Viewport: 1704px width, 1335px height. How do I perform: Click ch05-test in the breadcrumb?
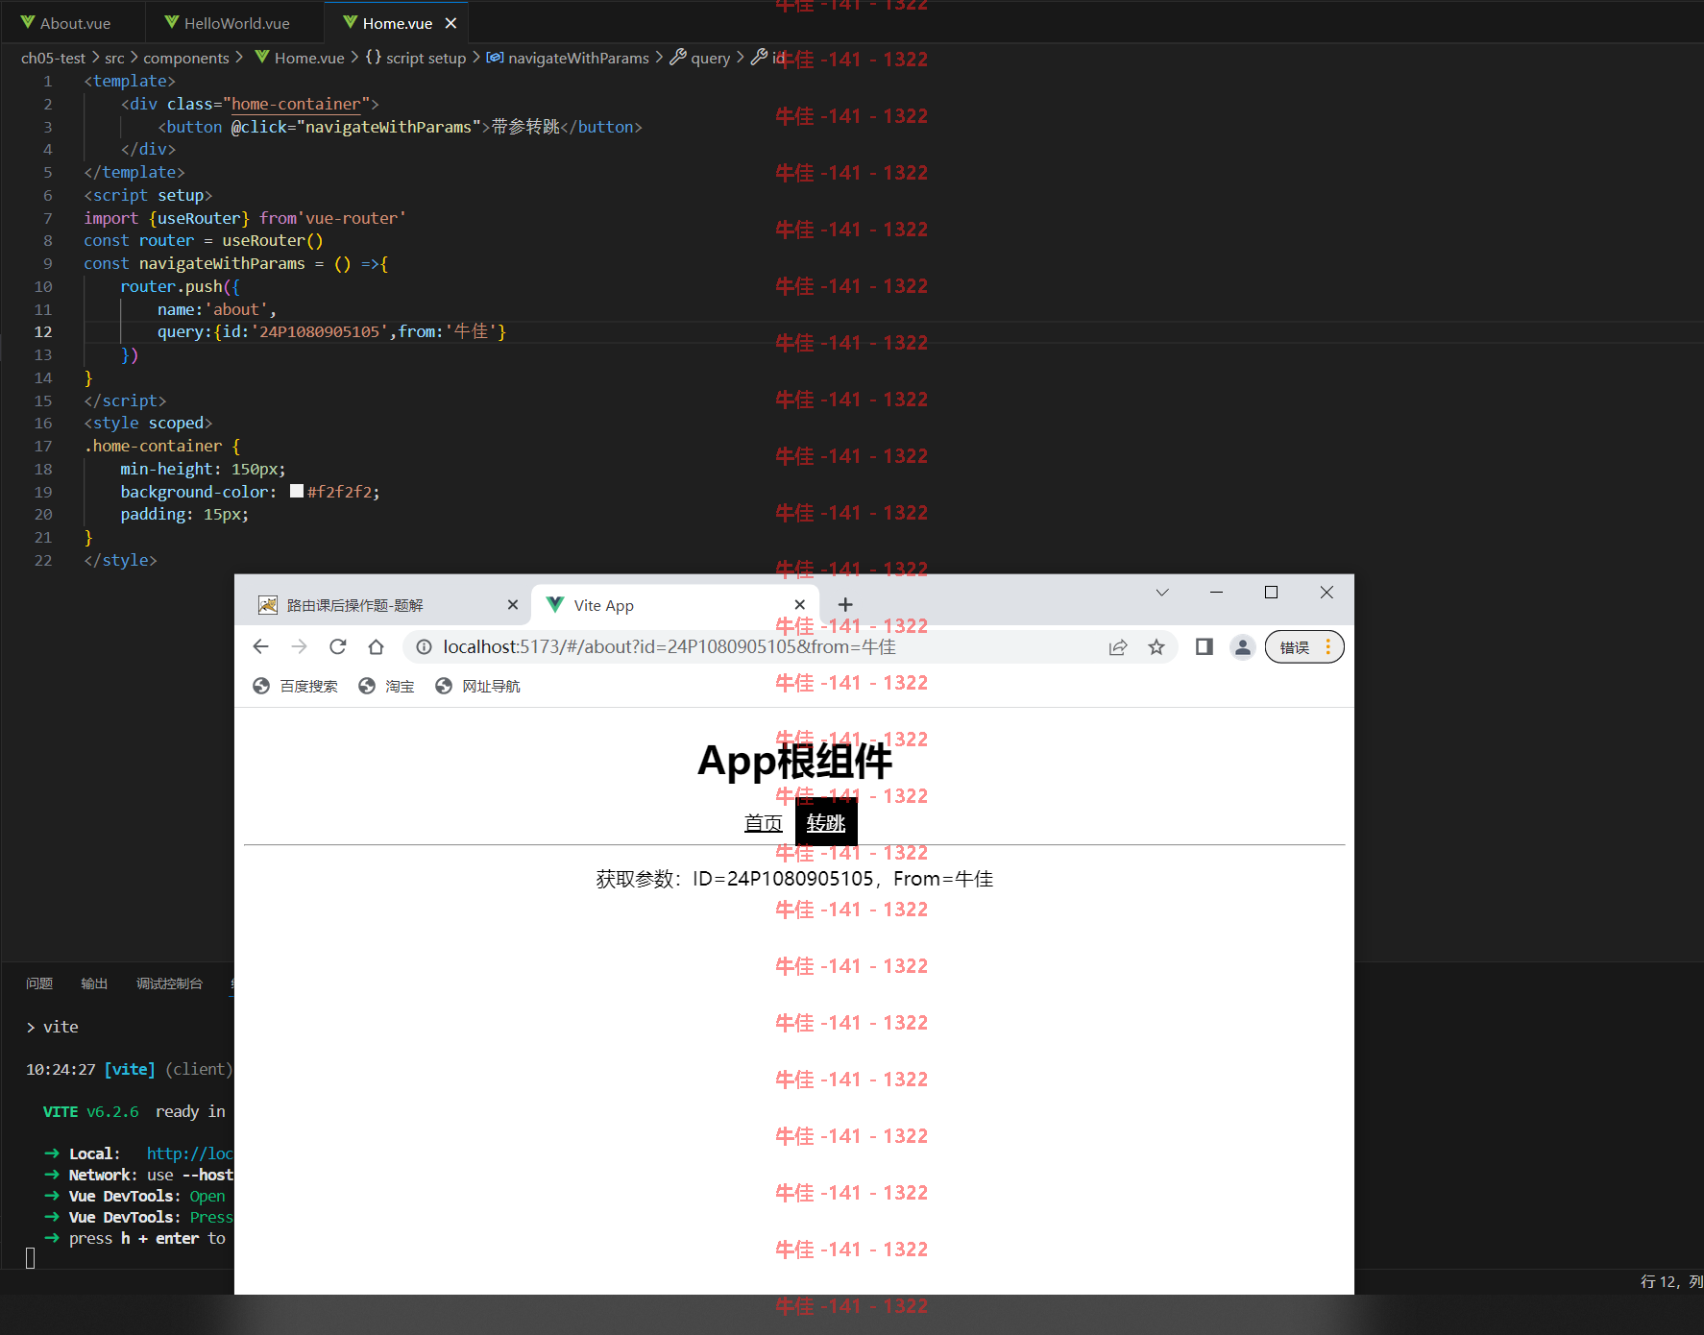53,59
